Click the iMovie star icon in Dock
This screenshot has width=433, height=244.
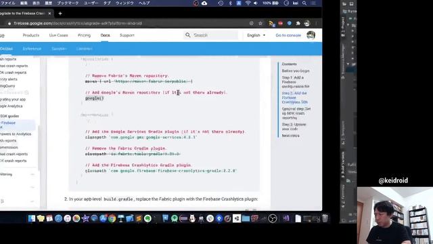coord(85,218)
